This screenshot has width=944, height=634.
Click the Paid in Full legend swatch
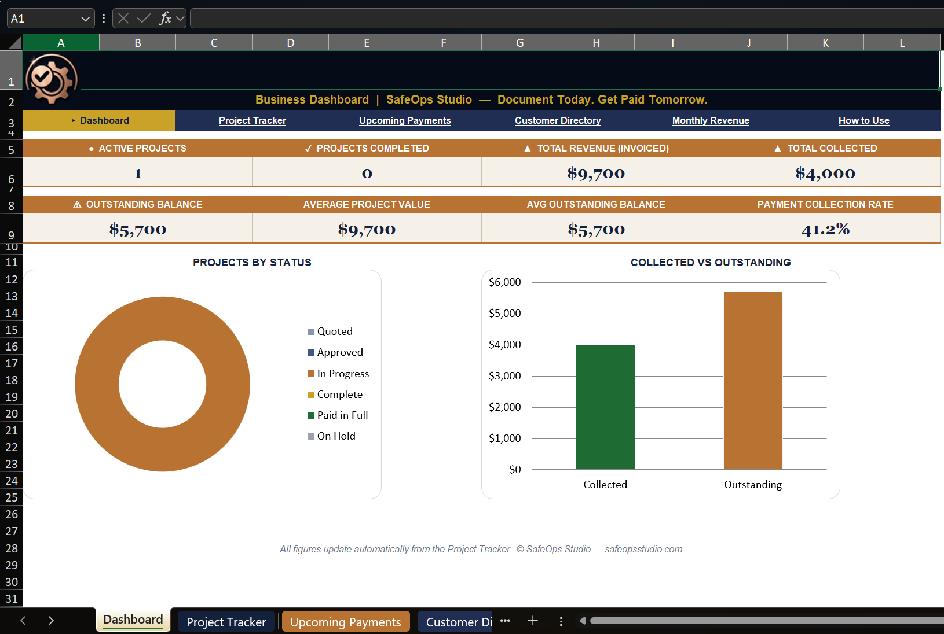coord(311,415)
